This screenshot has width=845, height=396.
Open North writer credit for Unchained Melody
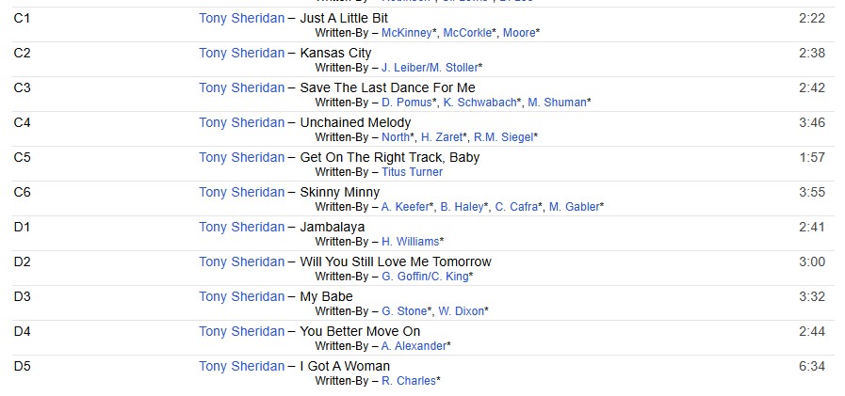coord(396,137)
